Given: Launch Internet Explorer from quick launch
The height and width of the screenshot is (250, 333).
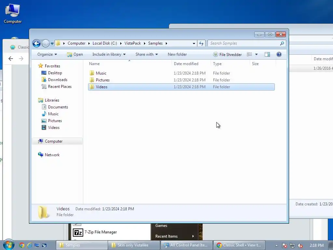Looking at the screenshot, I should pyautogui.click(x=29, y=245).
